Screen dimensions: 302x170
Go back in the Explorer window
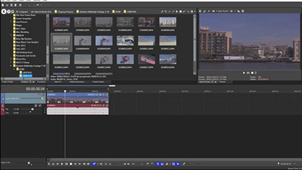[4, 12]
